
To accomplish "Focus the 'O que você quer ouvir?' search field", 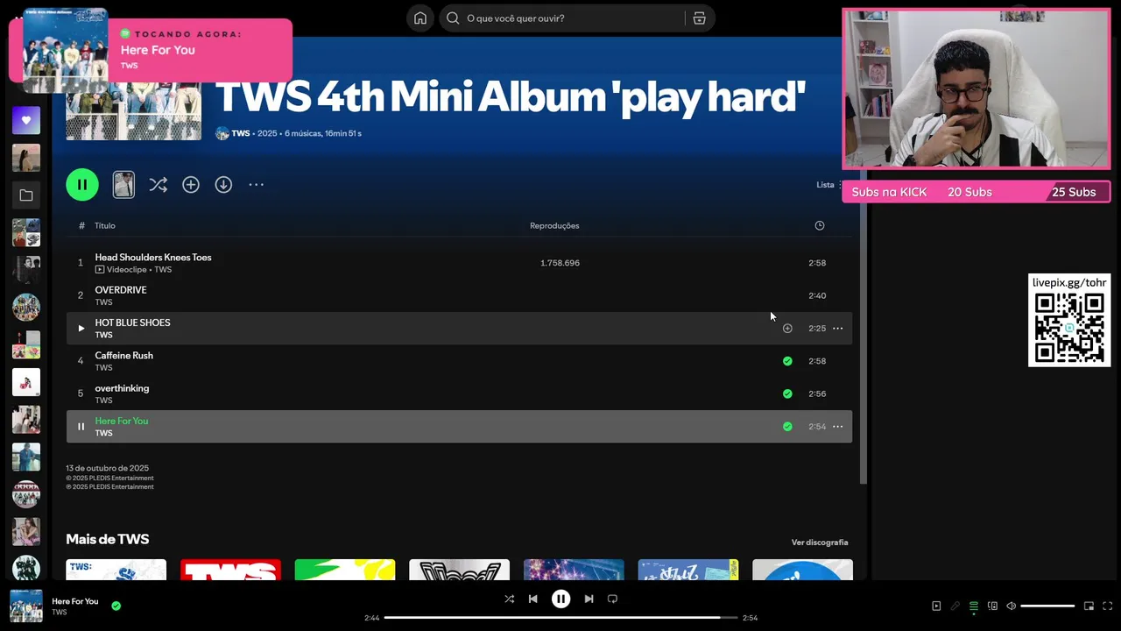I will (573, 18).
